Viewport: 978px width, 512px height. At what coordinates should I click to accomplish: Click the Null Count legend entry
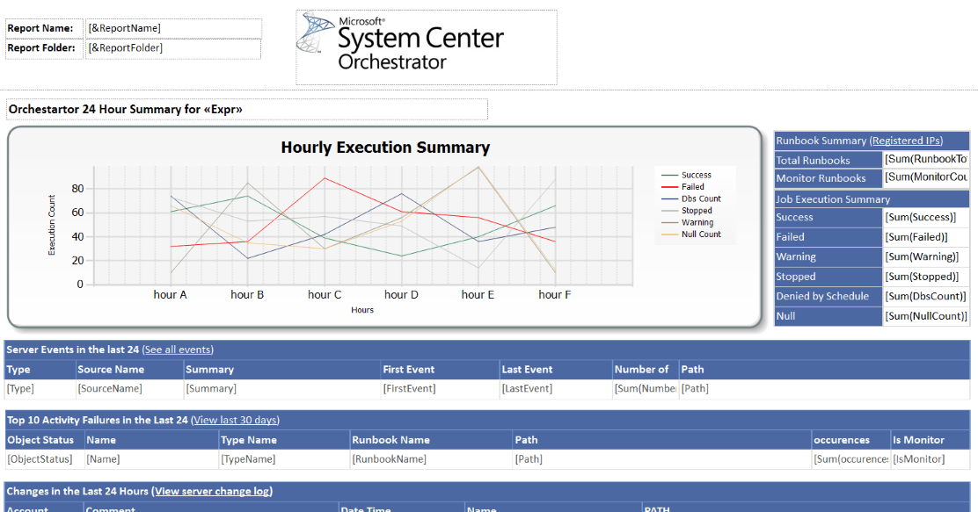(x=701, y=234)
